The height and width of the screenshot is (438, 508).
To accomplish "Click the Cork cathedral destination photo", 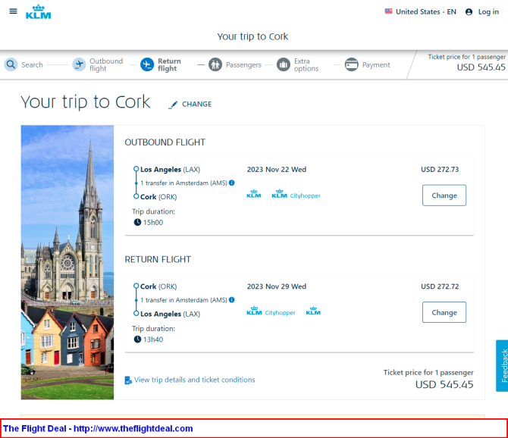I will pyautogui.click(x=67, y=262).
